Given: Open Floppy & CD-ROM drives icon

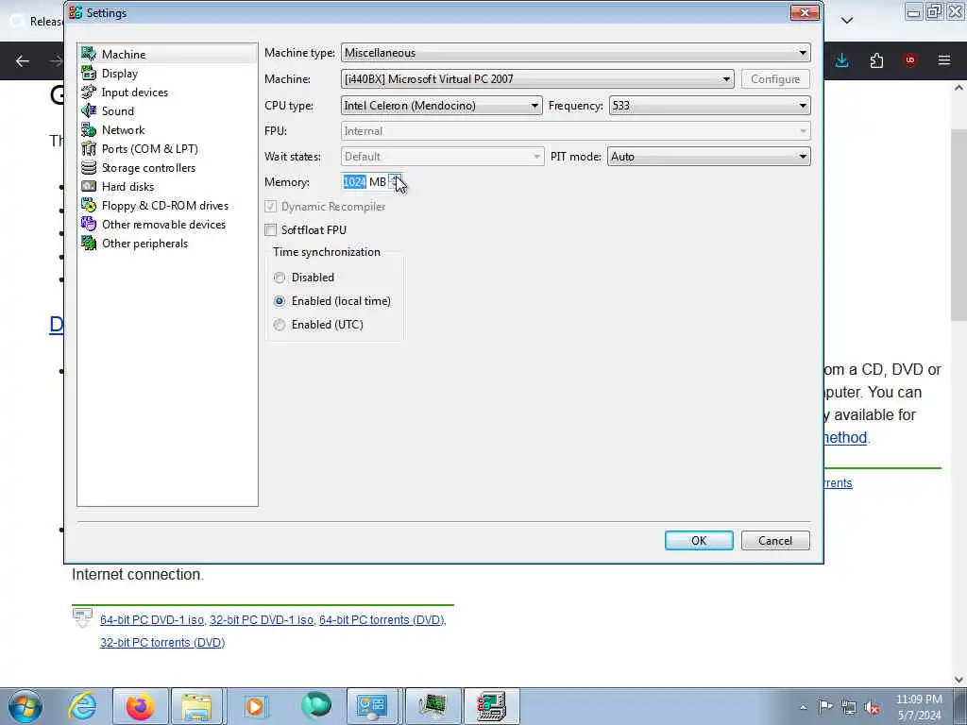Looking at the screenshot, I should point(89,205).
